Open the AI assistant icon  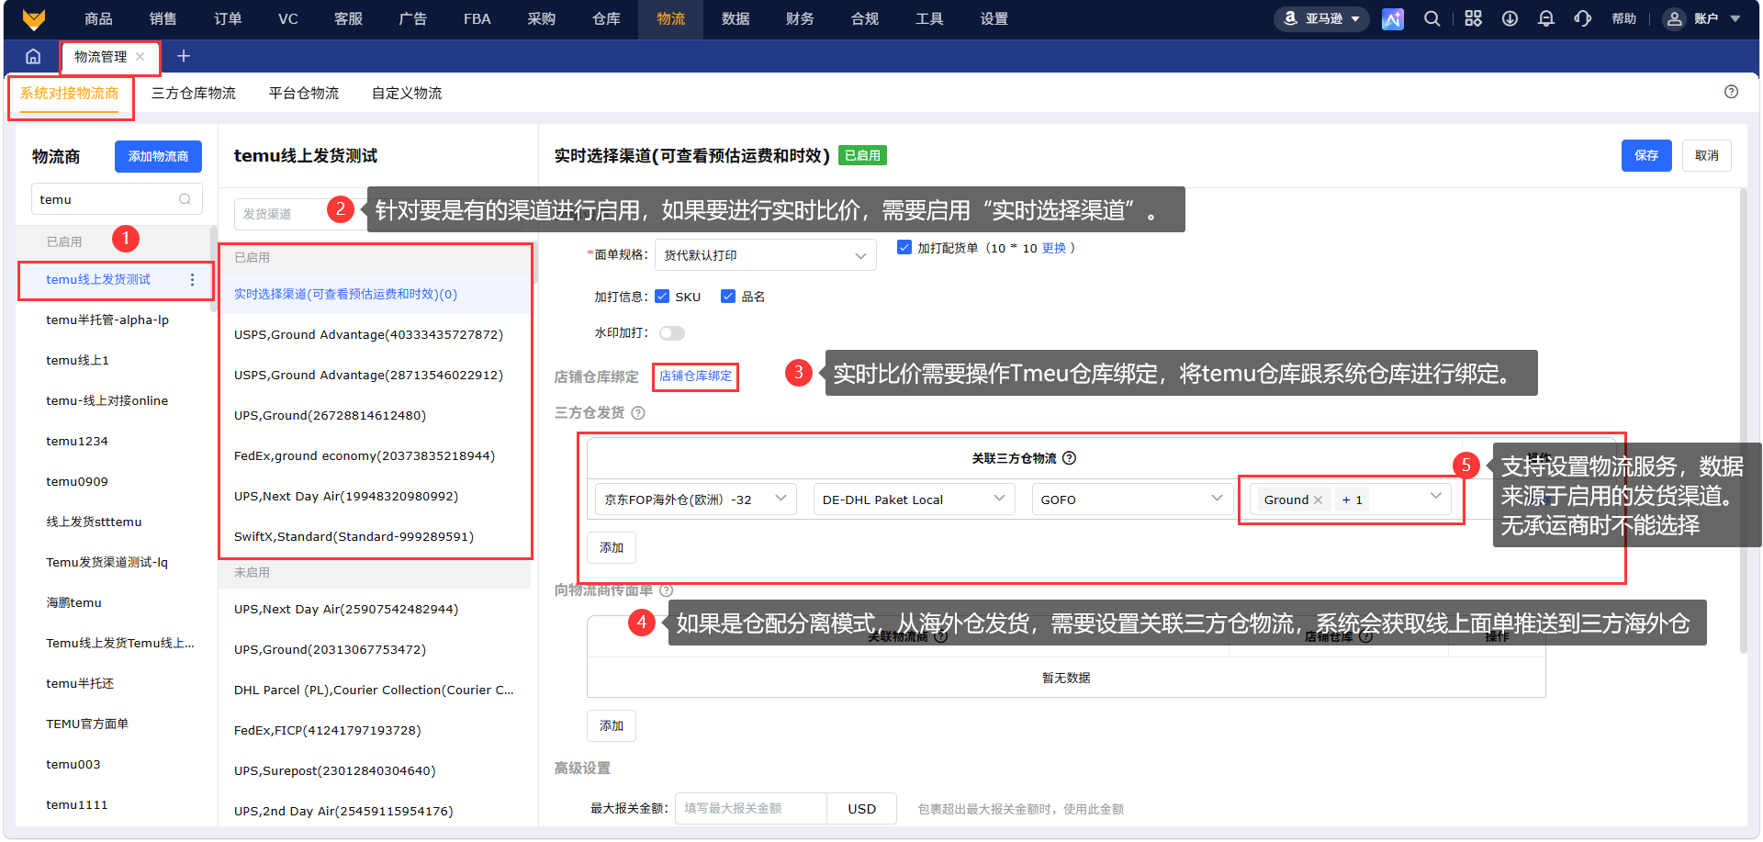pyautogui.click(x=1393, y=19)
